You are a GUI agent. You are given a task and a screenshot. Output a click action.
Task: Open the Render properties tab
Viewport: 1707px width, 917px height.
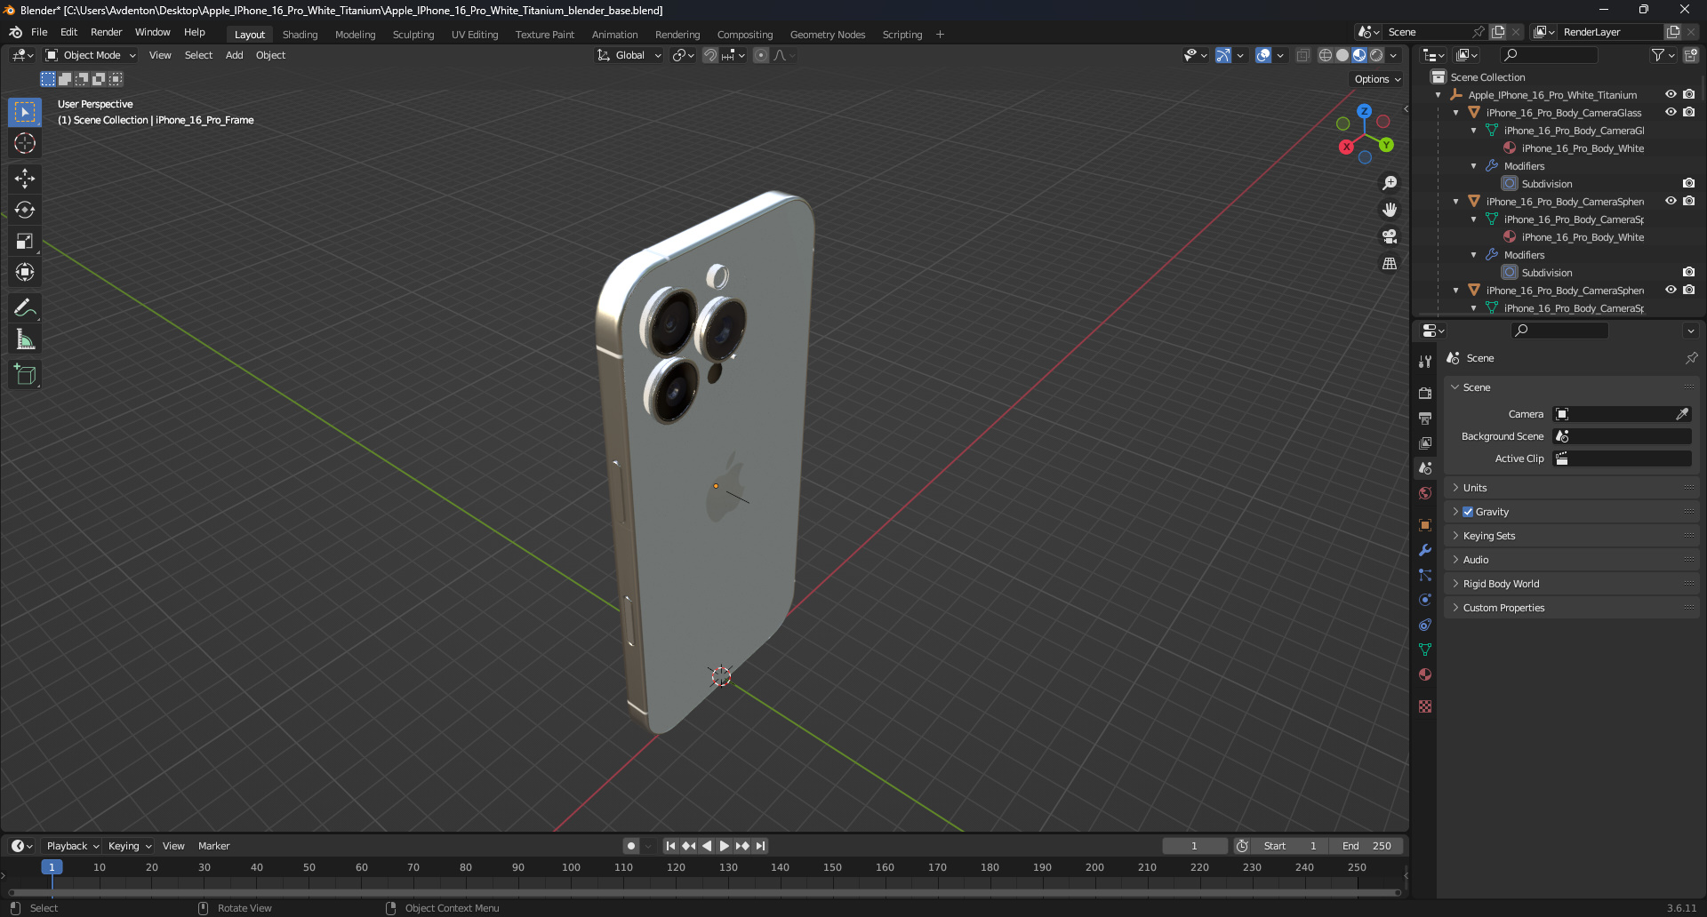click(x=1425, y=393)
